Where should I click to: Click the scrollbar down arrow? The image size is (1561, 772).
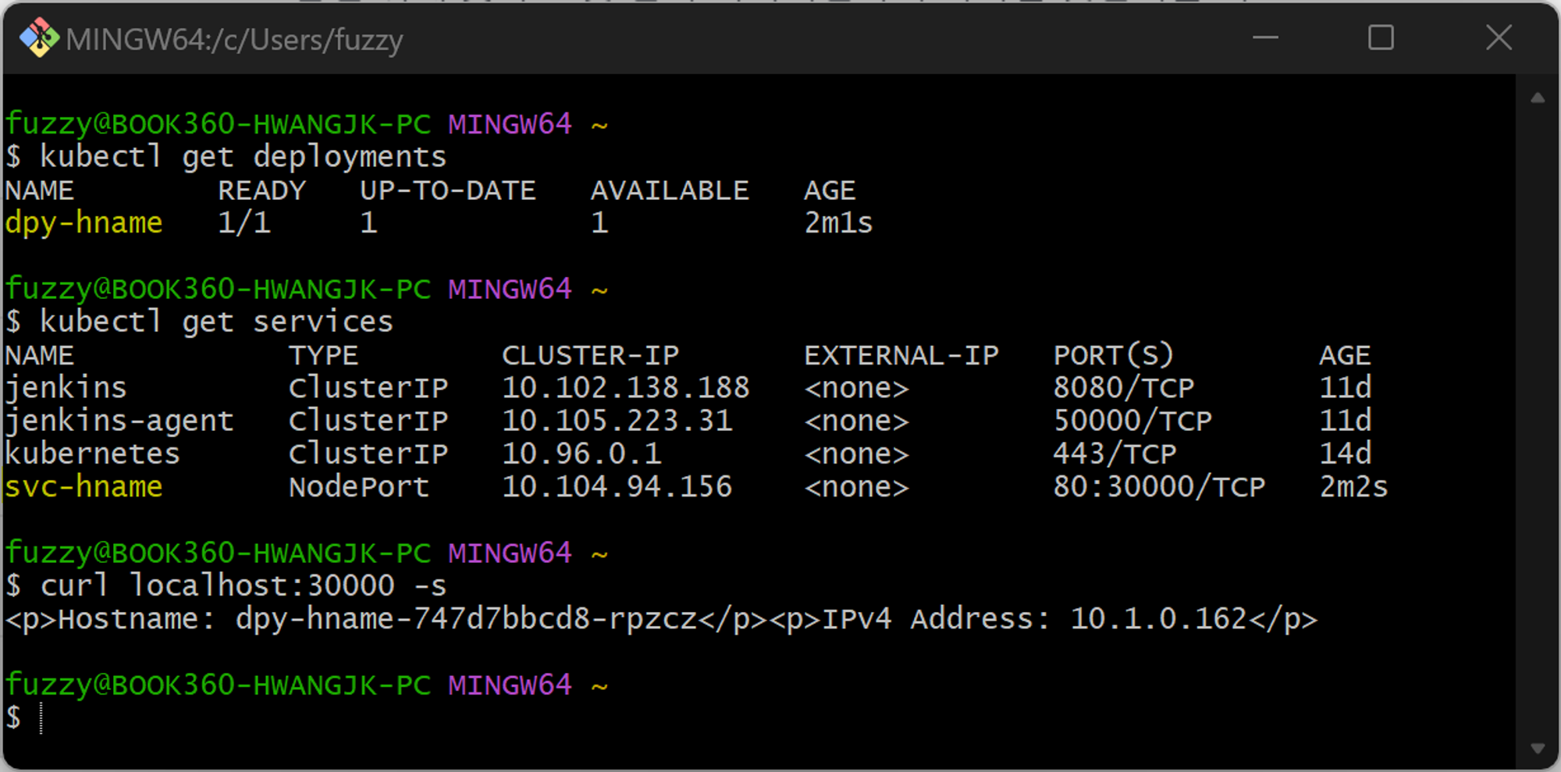pos(1538,748)
